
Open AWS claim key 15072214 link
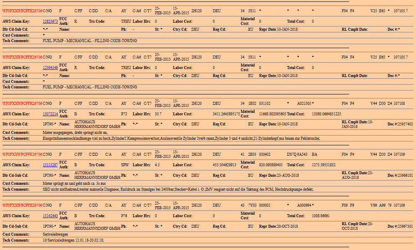[x=50, y=114]
